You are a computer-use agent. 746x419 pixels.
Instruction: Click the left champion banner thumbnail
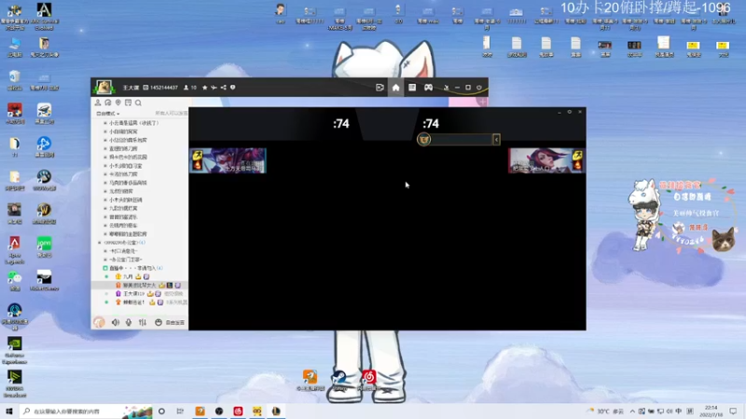click(x=228, y=160)
